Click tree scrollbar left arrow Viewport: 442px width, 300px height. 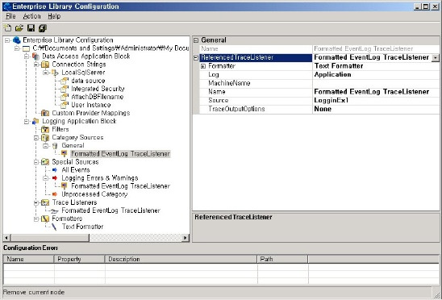[7, 238]
